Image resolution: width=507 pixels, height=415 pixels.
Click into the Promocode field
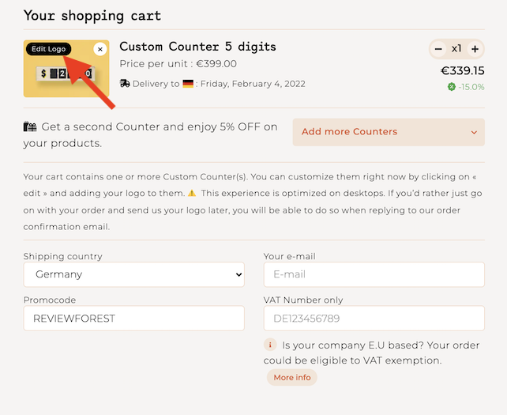tap(134, 319)
